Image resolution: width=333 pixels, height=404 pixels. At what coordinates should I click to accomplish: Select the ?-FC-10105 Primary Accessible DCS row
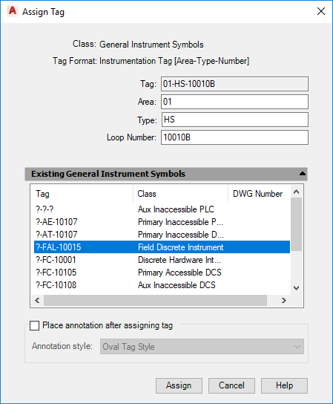click(162, 273)
